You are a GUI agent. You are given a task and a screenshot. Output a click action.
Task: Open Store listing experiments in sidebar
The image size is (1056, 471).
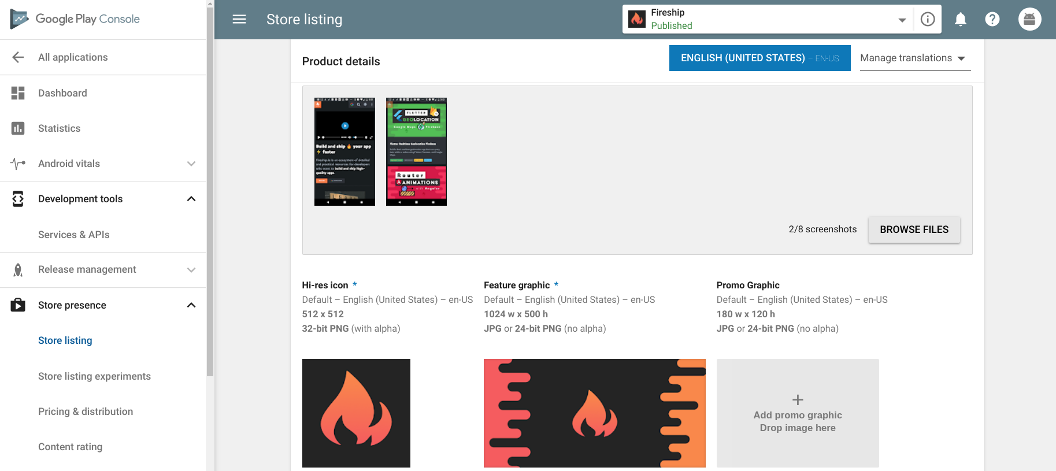click(94, 376)
